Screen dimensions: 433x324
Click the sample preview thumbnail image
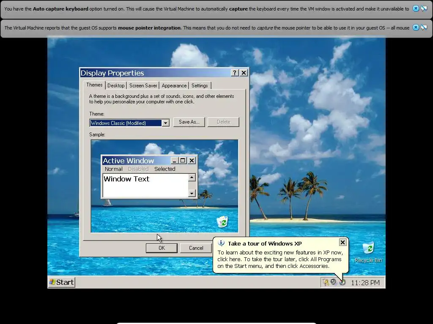164,186
